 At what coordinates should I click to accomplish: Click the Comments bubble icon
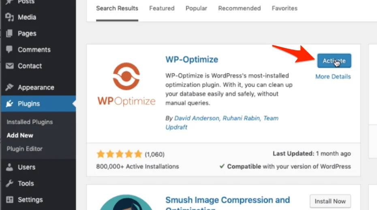point(9,50)
